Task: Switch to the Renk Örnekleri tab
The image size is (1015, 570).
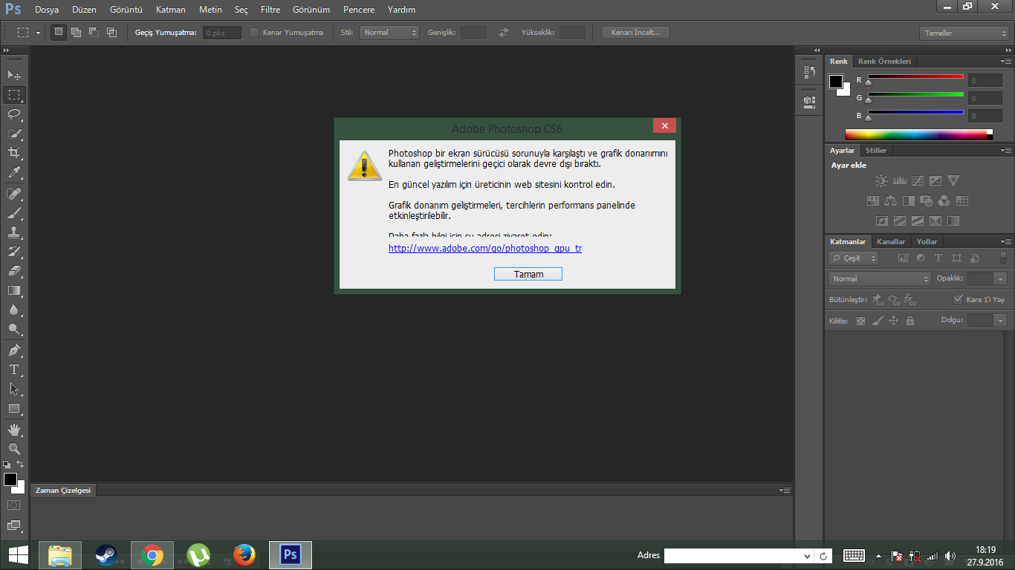Action: click(884, 62)
